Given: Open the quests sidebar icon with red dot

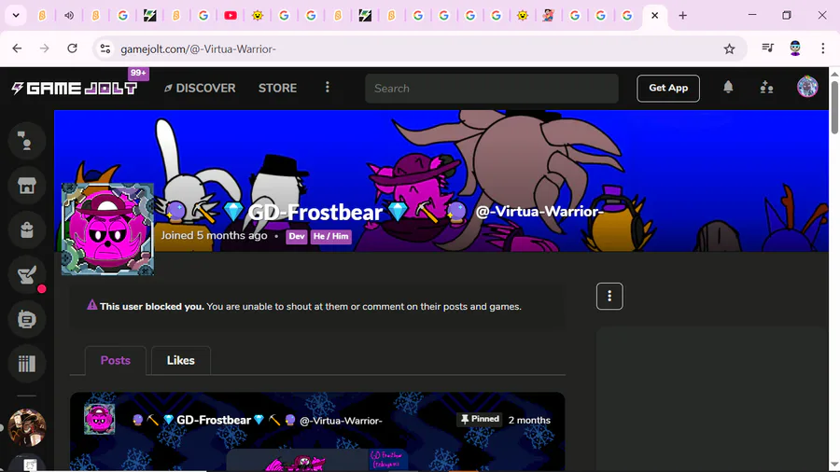Looking at the screenshot, I should (26, 275).
